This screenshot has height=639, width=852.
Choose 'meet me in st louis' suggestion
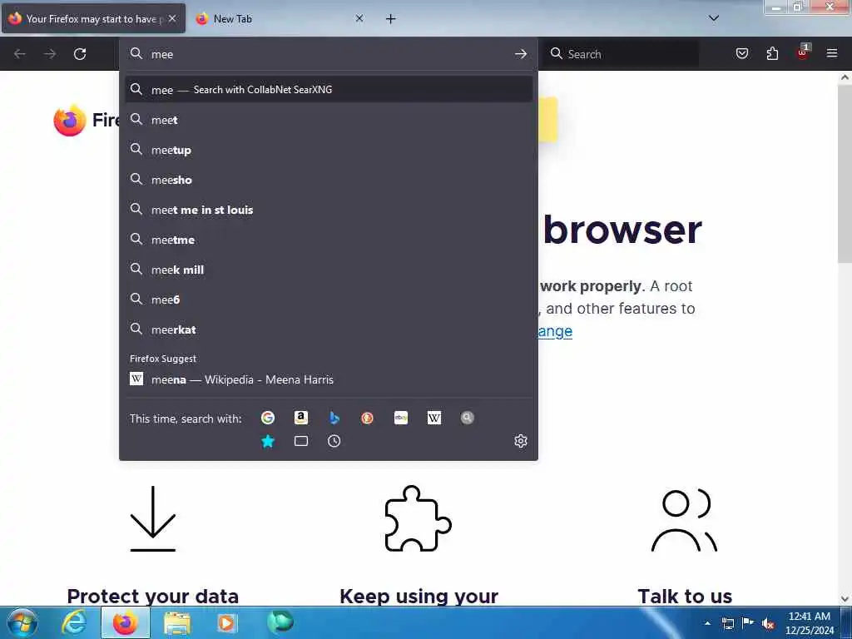point(328,209)
